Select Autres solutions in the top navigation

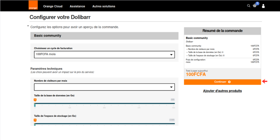coord(104,6)
